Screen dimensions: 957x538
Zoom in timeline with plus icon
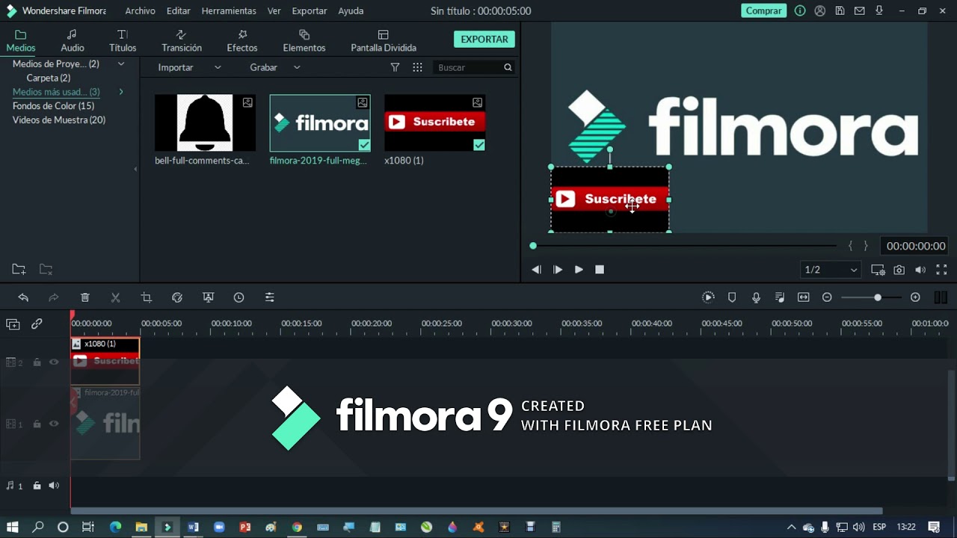(x=915, y=297)
